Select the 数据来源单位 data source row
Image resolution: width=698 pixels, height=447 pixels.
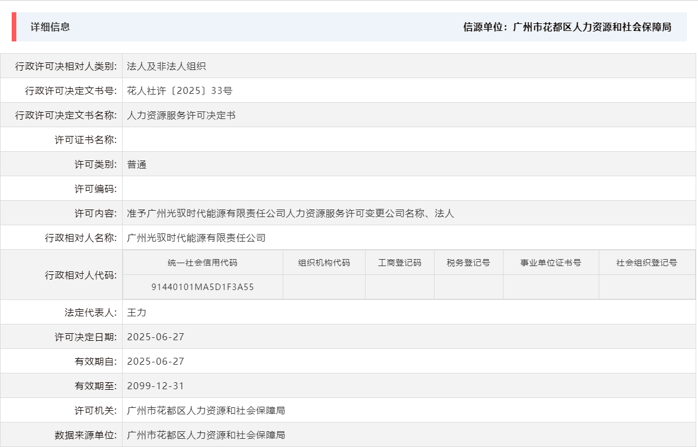(x=206, y=435)
